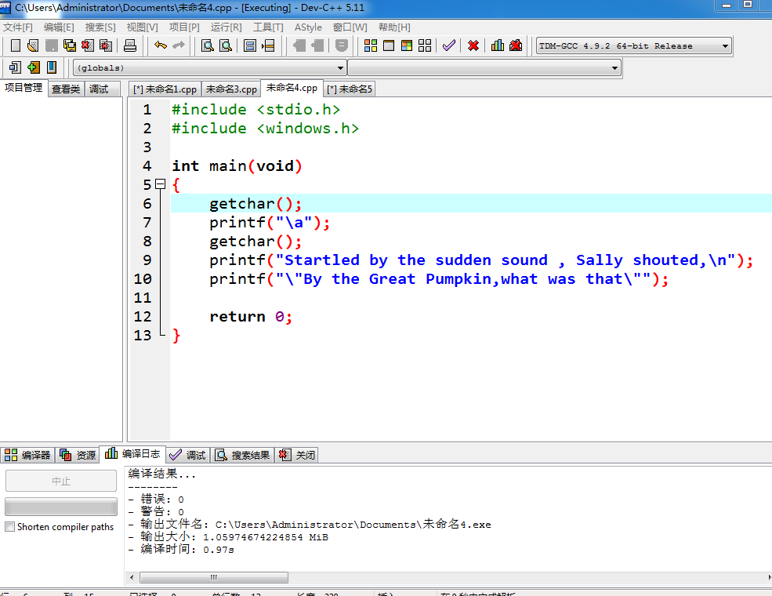The height and width of the screenshot is (596, 772).
Task: Collapse the code fold at line 5
Action: point(160,184)
